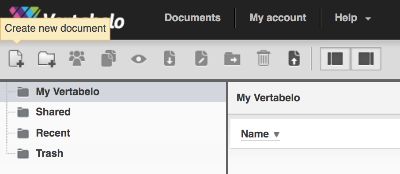
Task: Click the edit document pencil icon
Action: tap(201, 59)
